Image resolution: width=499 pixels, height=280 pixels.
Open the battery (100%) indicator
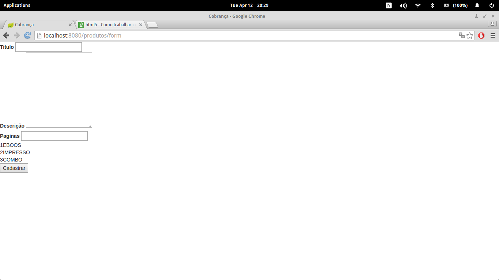pyautogui.click(x=456, y=5)
